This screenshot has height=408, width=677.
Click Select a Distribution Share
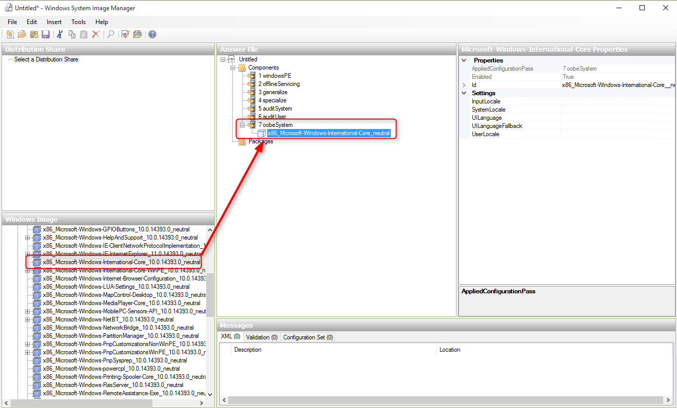46,59
